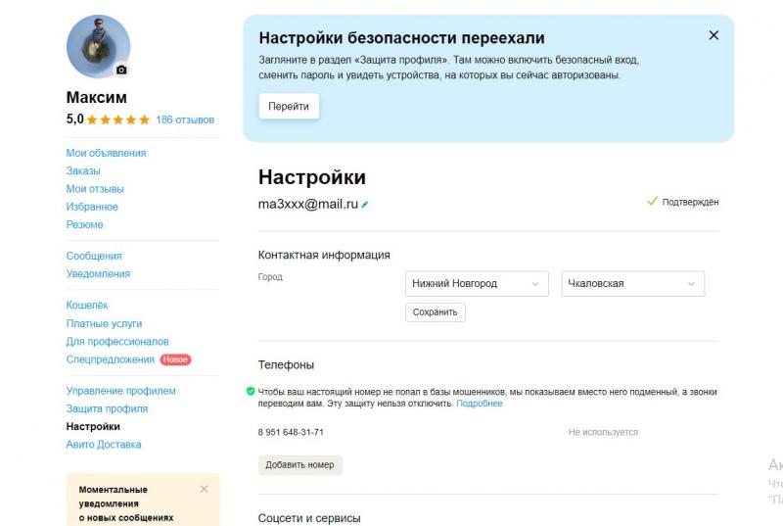Viewport: 783px width, 526px height.
Task: Click the green shield icon under Телефоны
Action: coord(251,391)
